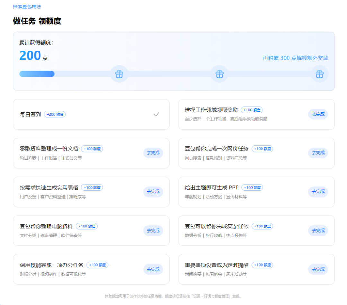Click +100 额度 badge on 给出主题即可生成 PPT
The image size is (347, 305).
252,188
